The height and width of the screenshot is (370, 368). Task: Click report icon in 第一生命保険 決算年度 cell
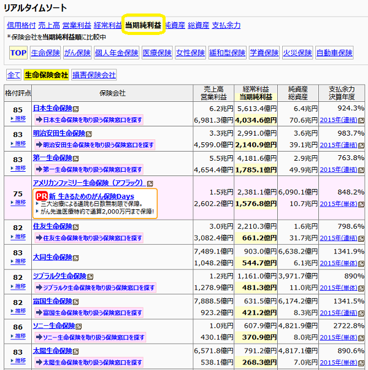pos(361,170)
